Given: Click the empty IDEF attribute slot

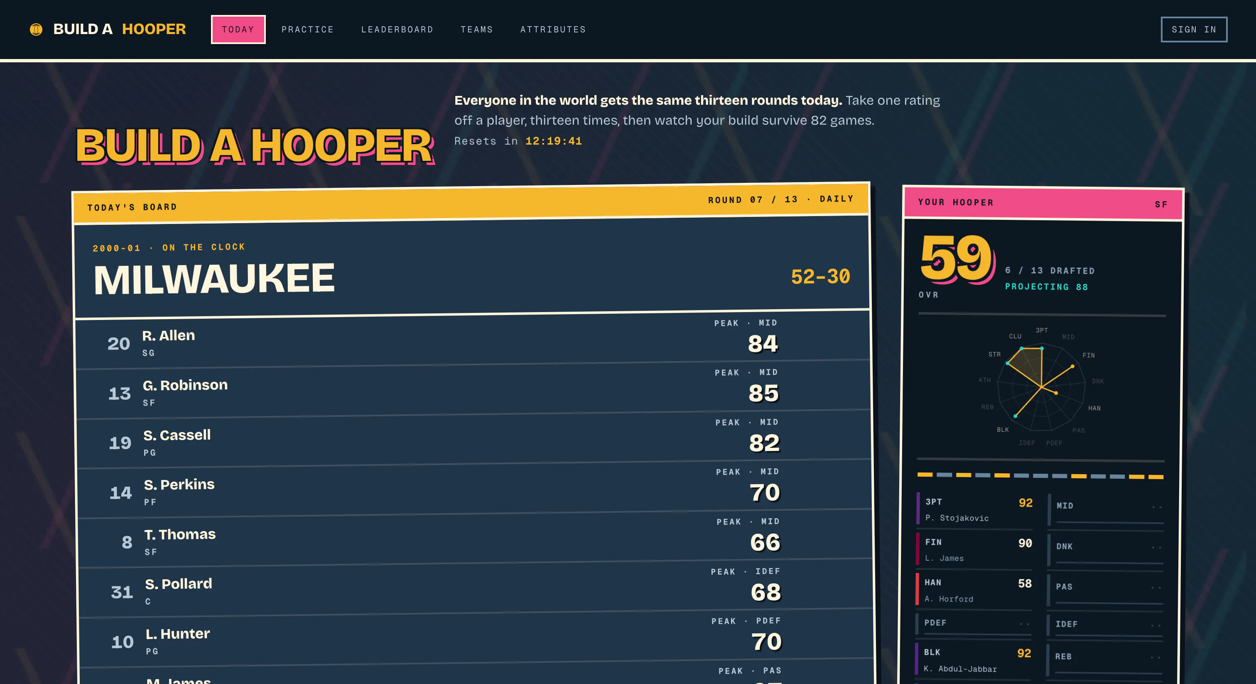Looking at the screenshot, I should (x=1105, y=625).
